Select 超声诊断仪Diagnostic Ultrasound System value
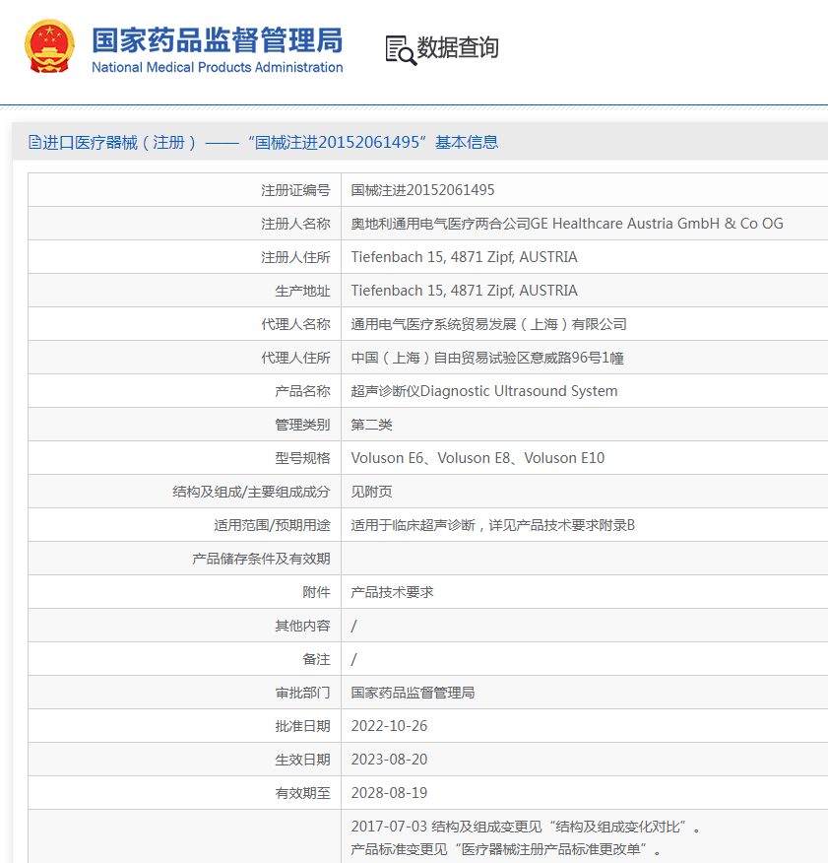The image size is (828, 863). coord(484,391)
